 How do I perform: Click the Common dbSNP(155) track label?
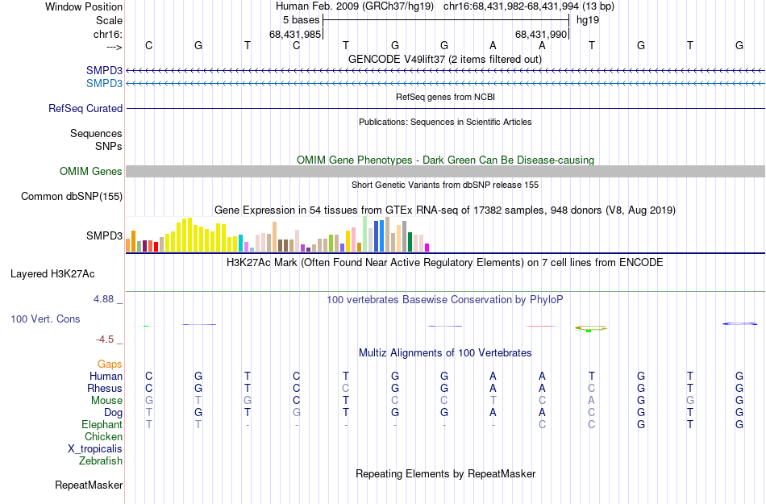coord(71,196)
